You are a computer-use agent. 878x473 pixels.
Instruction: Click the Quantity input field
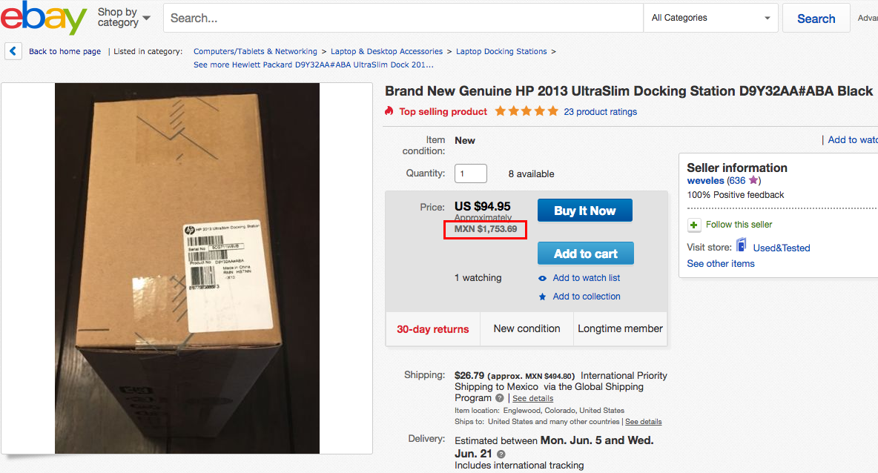(470, 173)
